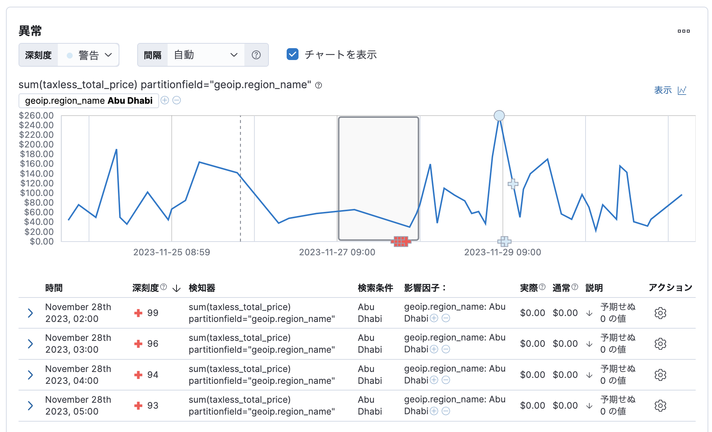
Task: Click plus filter icon in score 96 row
Action: (x=434, y=349)
